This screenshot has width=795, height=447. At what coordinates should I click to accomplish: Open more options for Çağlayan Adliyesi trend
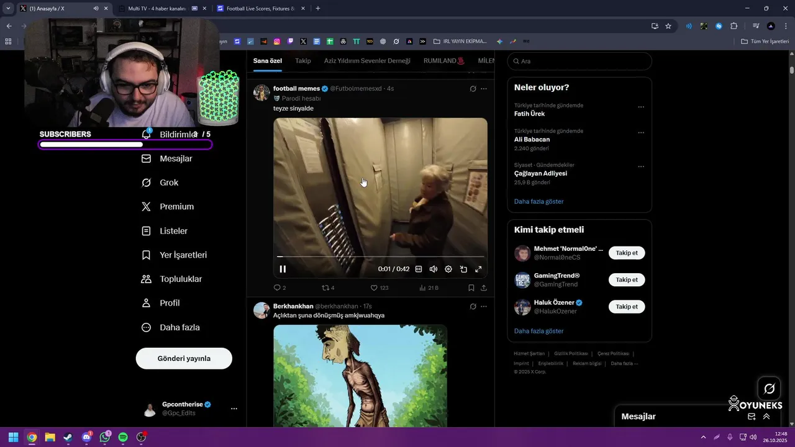tap(641, 166)
